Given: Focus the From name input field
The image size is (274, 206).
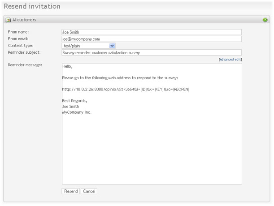Looking at the screenshot, I should point(152,32).
